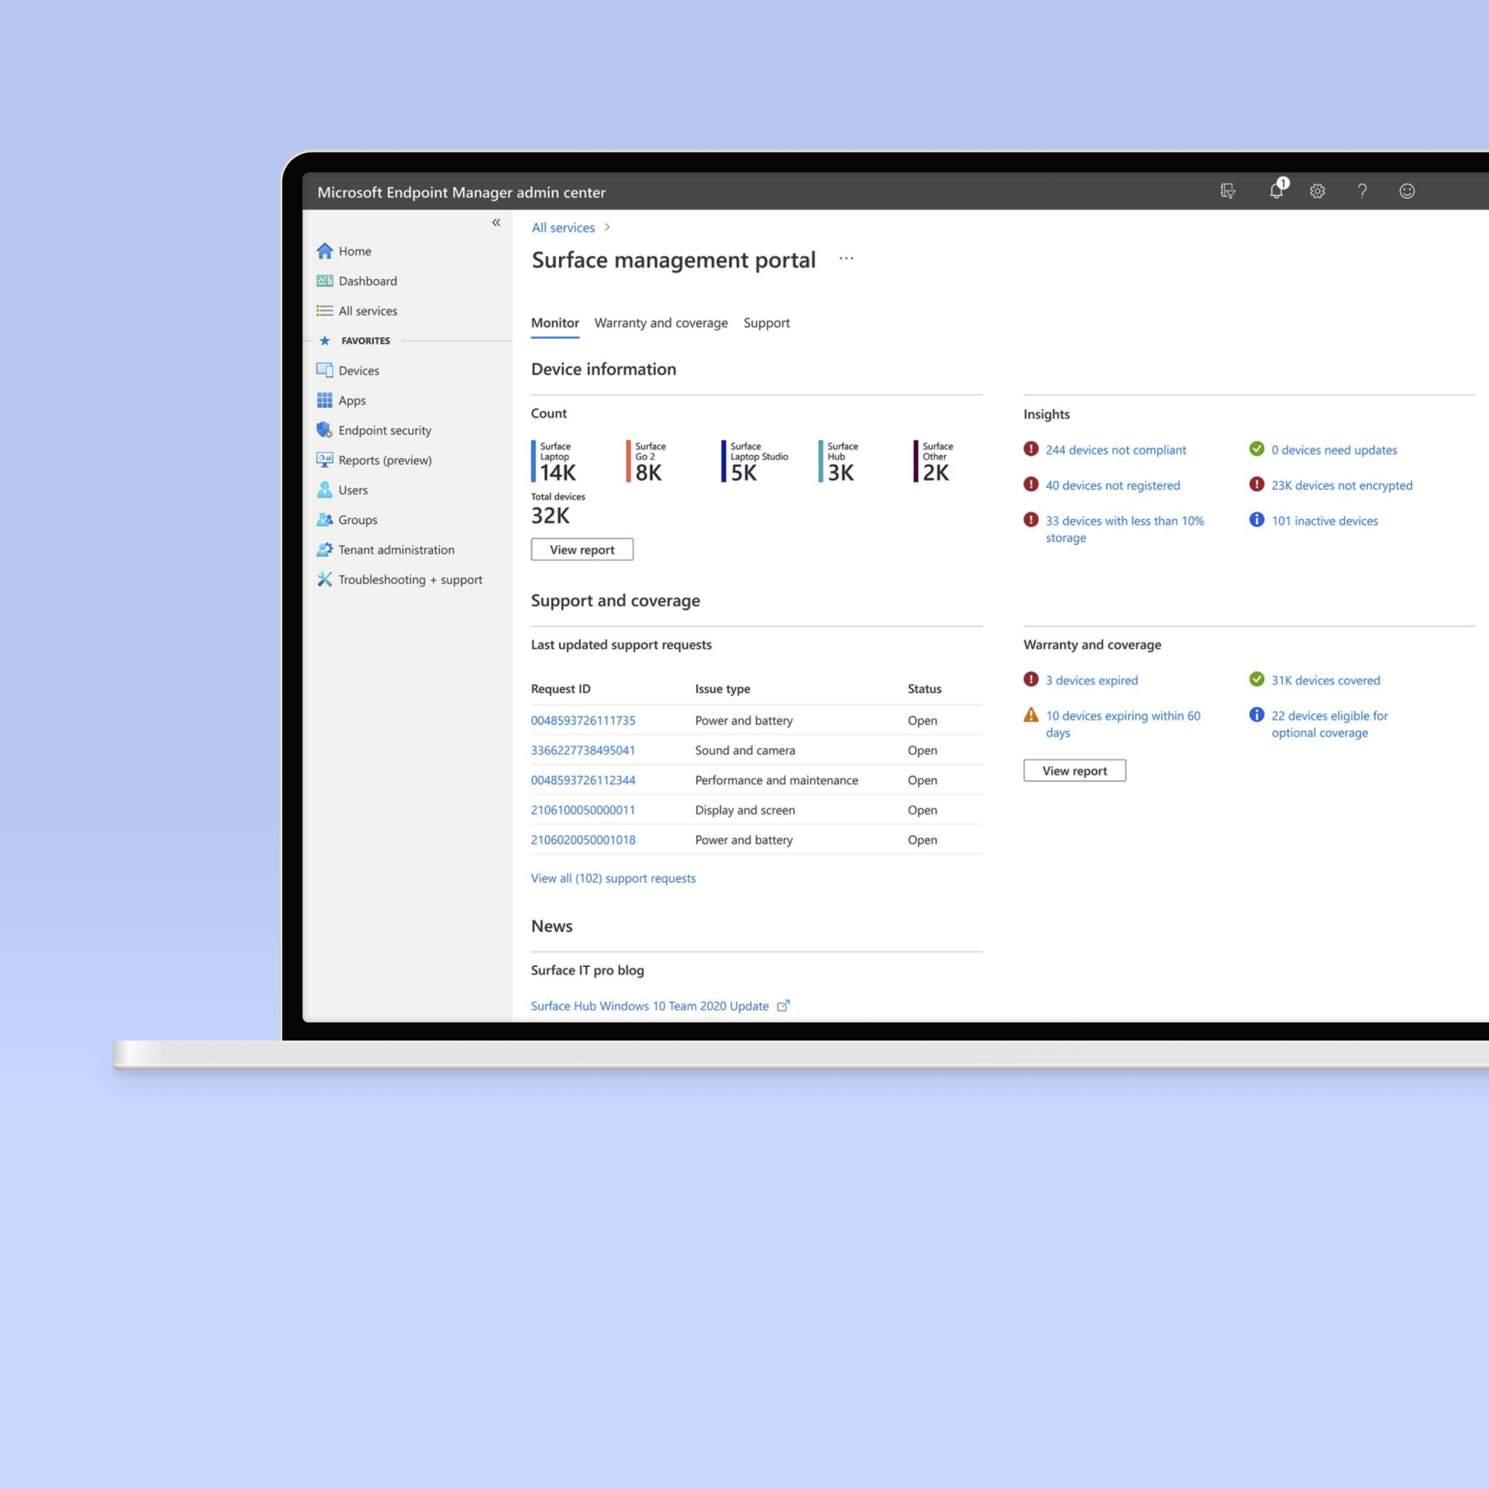This screenshot has width=1489, height=1489.
Task: Open support request 0048593726111735
Action: click(x=584, y=721)
